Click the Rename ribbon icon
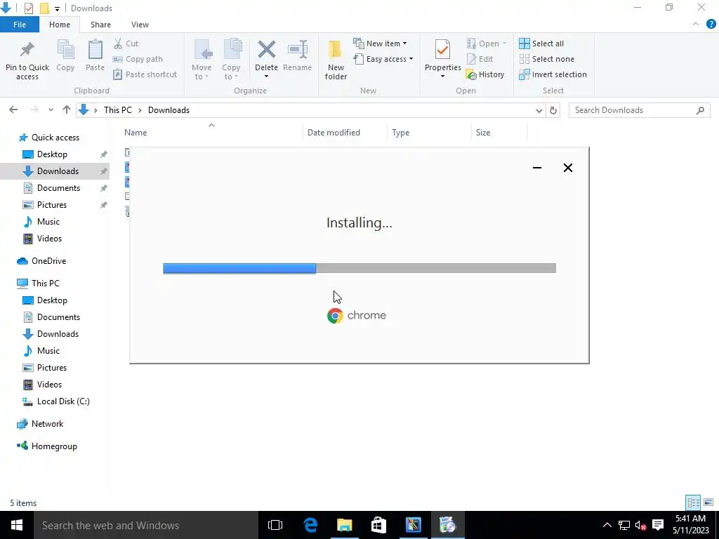 tap(297, 50)
